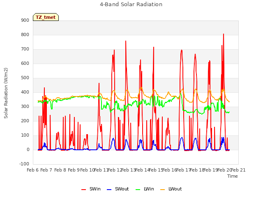Click the SWout legend label
The width and height of the screenshot is (263, 197).
[x=122, y=189]
